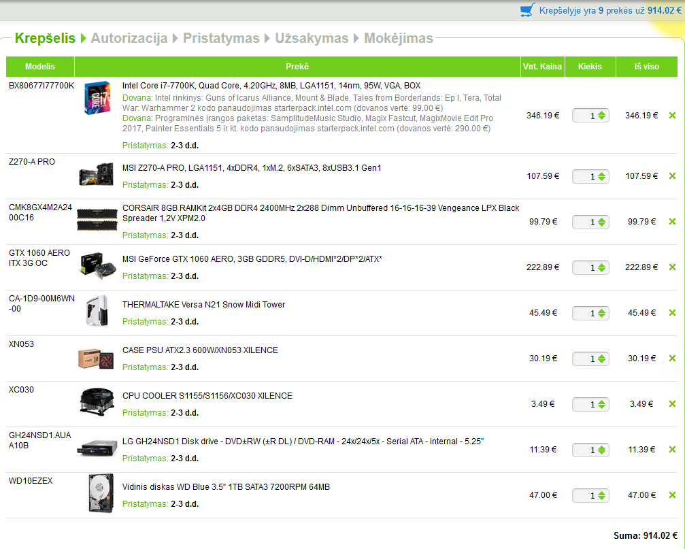Open Intel Core i7 product thumbnail

point(97,98)
